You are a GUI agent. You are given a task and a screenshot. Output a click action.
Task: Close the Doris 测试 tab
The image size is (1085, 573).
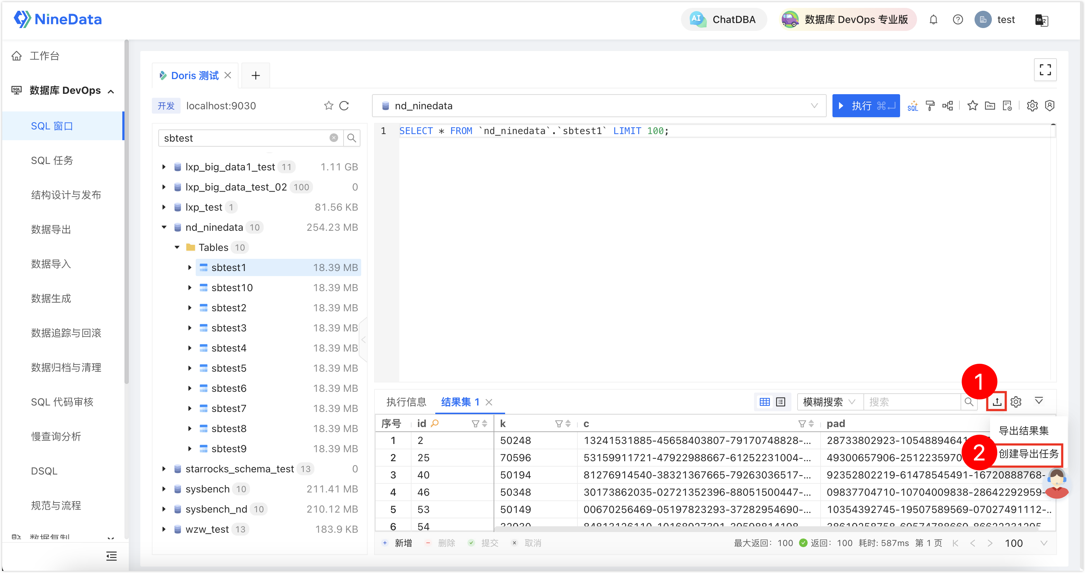click(228, 75)
